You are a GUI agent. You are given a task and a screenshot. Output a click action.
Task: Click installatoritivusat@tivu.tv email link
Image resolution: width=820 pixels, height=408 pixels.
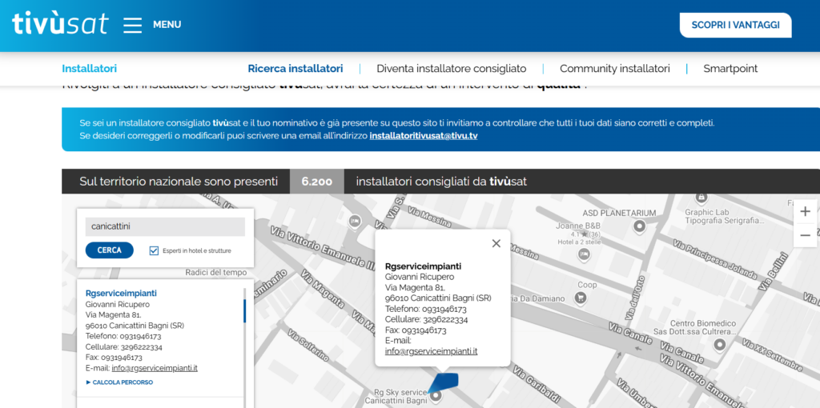pyautogui.click(x=423, y=136)
